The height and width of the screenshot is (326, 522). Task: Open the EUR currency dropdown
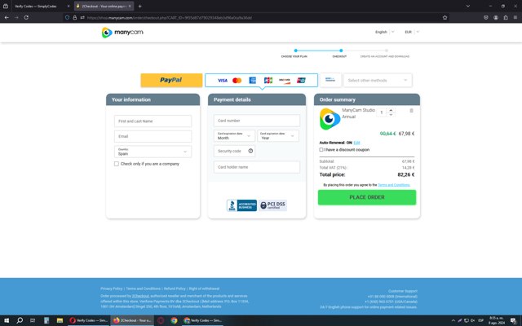pyautogui.click(x=412, y=32)
